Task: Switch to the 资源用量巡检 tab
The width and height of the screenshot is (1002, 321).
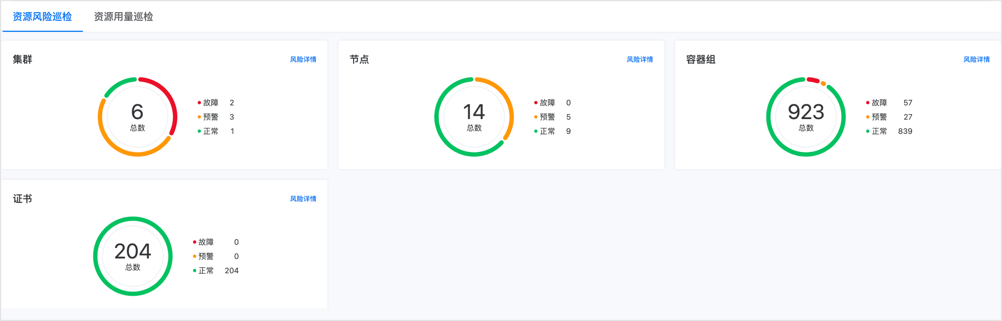Action: [x=123, y=16]
